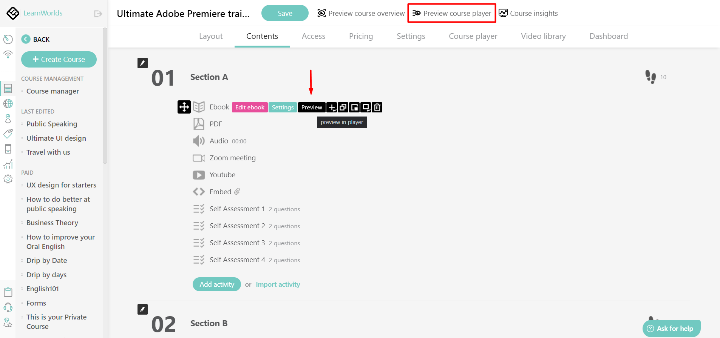This screenshot has height=338, width=720.
Task: Open the settings gear in left sidebar
Action: click(x=8, y=179)
